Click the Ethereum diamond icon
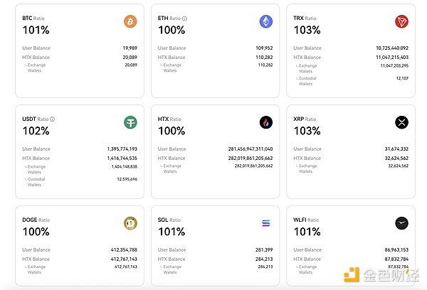 266,21
